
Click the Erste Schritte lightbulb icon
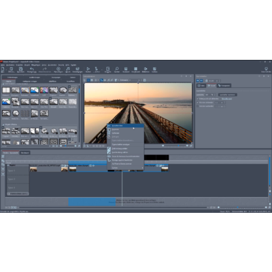pyautogui.click(x=266, y=69)
